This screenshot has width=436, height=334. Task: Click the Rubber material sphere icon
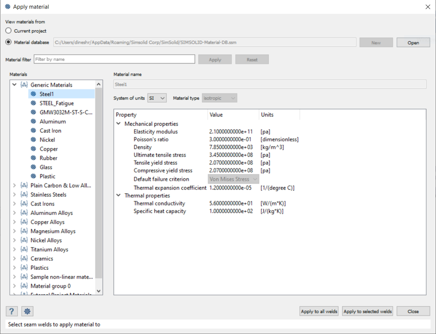[34, 158]
